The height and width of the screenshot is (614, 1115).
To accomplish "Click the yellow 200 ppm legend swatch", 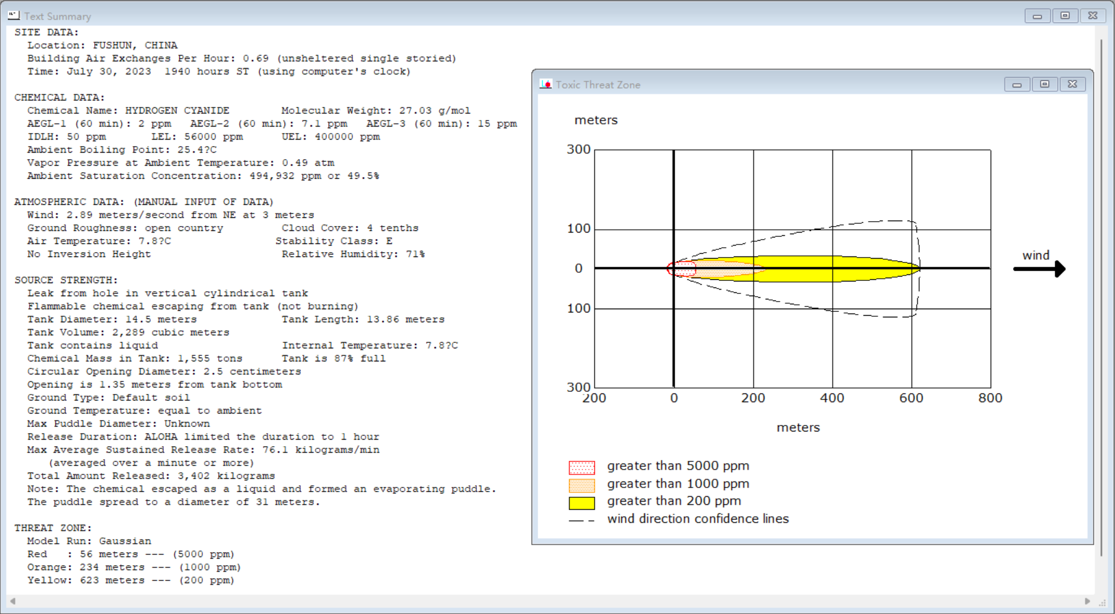I will 582,503.
